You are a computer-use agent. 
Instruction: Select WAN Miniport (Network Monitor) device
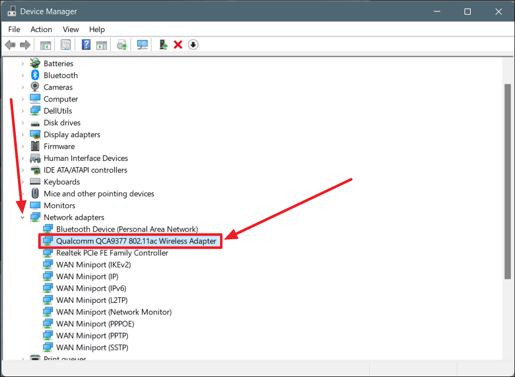114,312
